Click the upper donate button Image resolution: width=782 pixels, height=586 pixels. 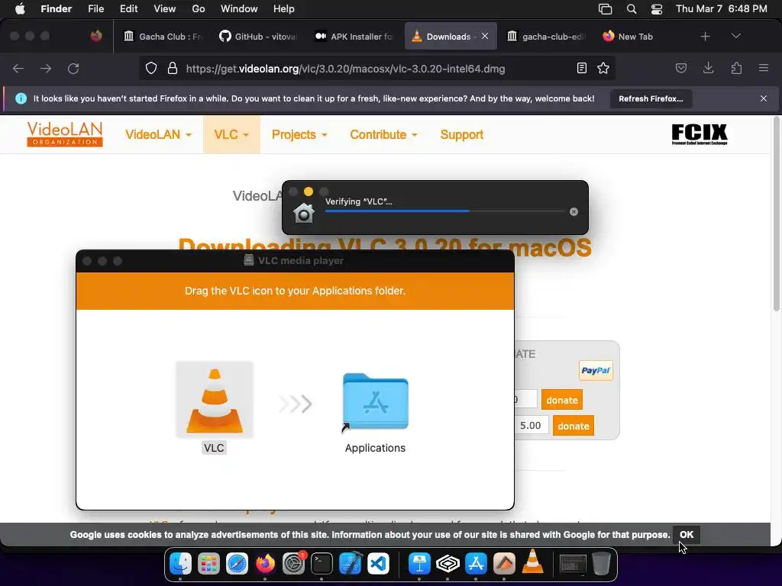[561, 400]
